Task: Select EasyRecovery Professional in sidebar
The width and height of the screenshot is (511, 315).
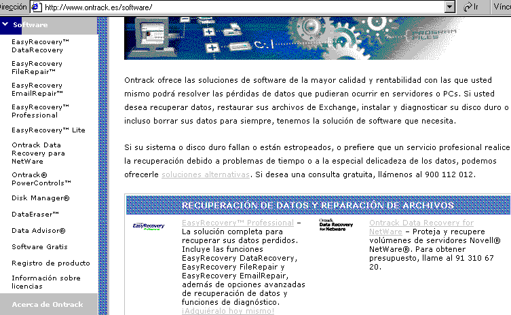Action: click(x=40, y=111)
